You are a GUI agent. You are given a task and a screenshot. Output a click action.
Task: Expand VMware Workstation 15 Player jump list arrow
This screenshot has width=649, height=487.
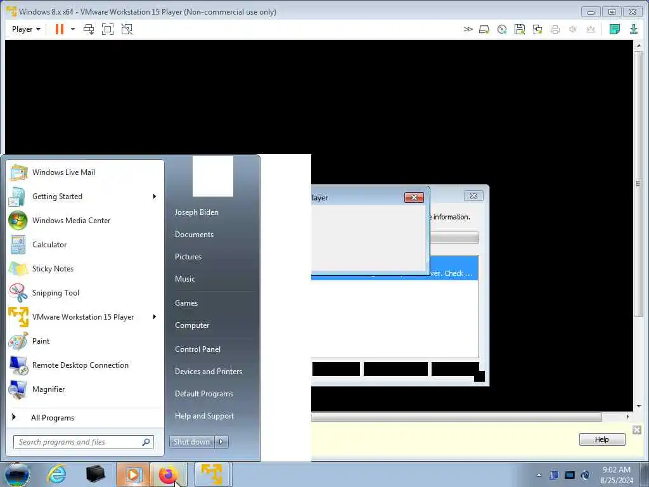155,317
